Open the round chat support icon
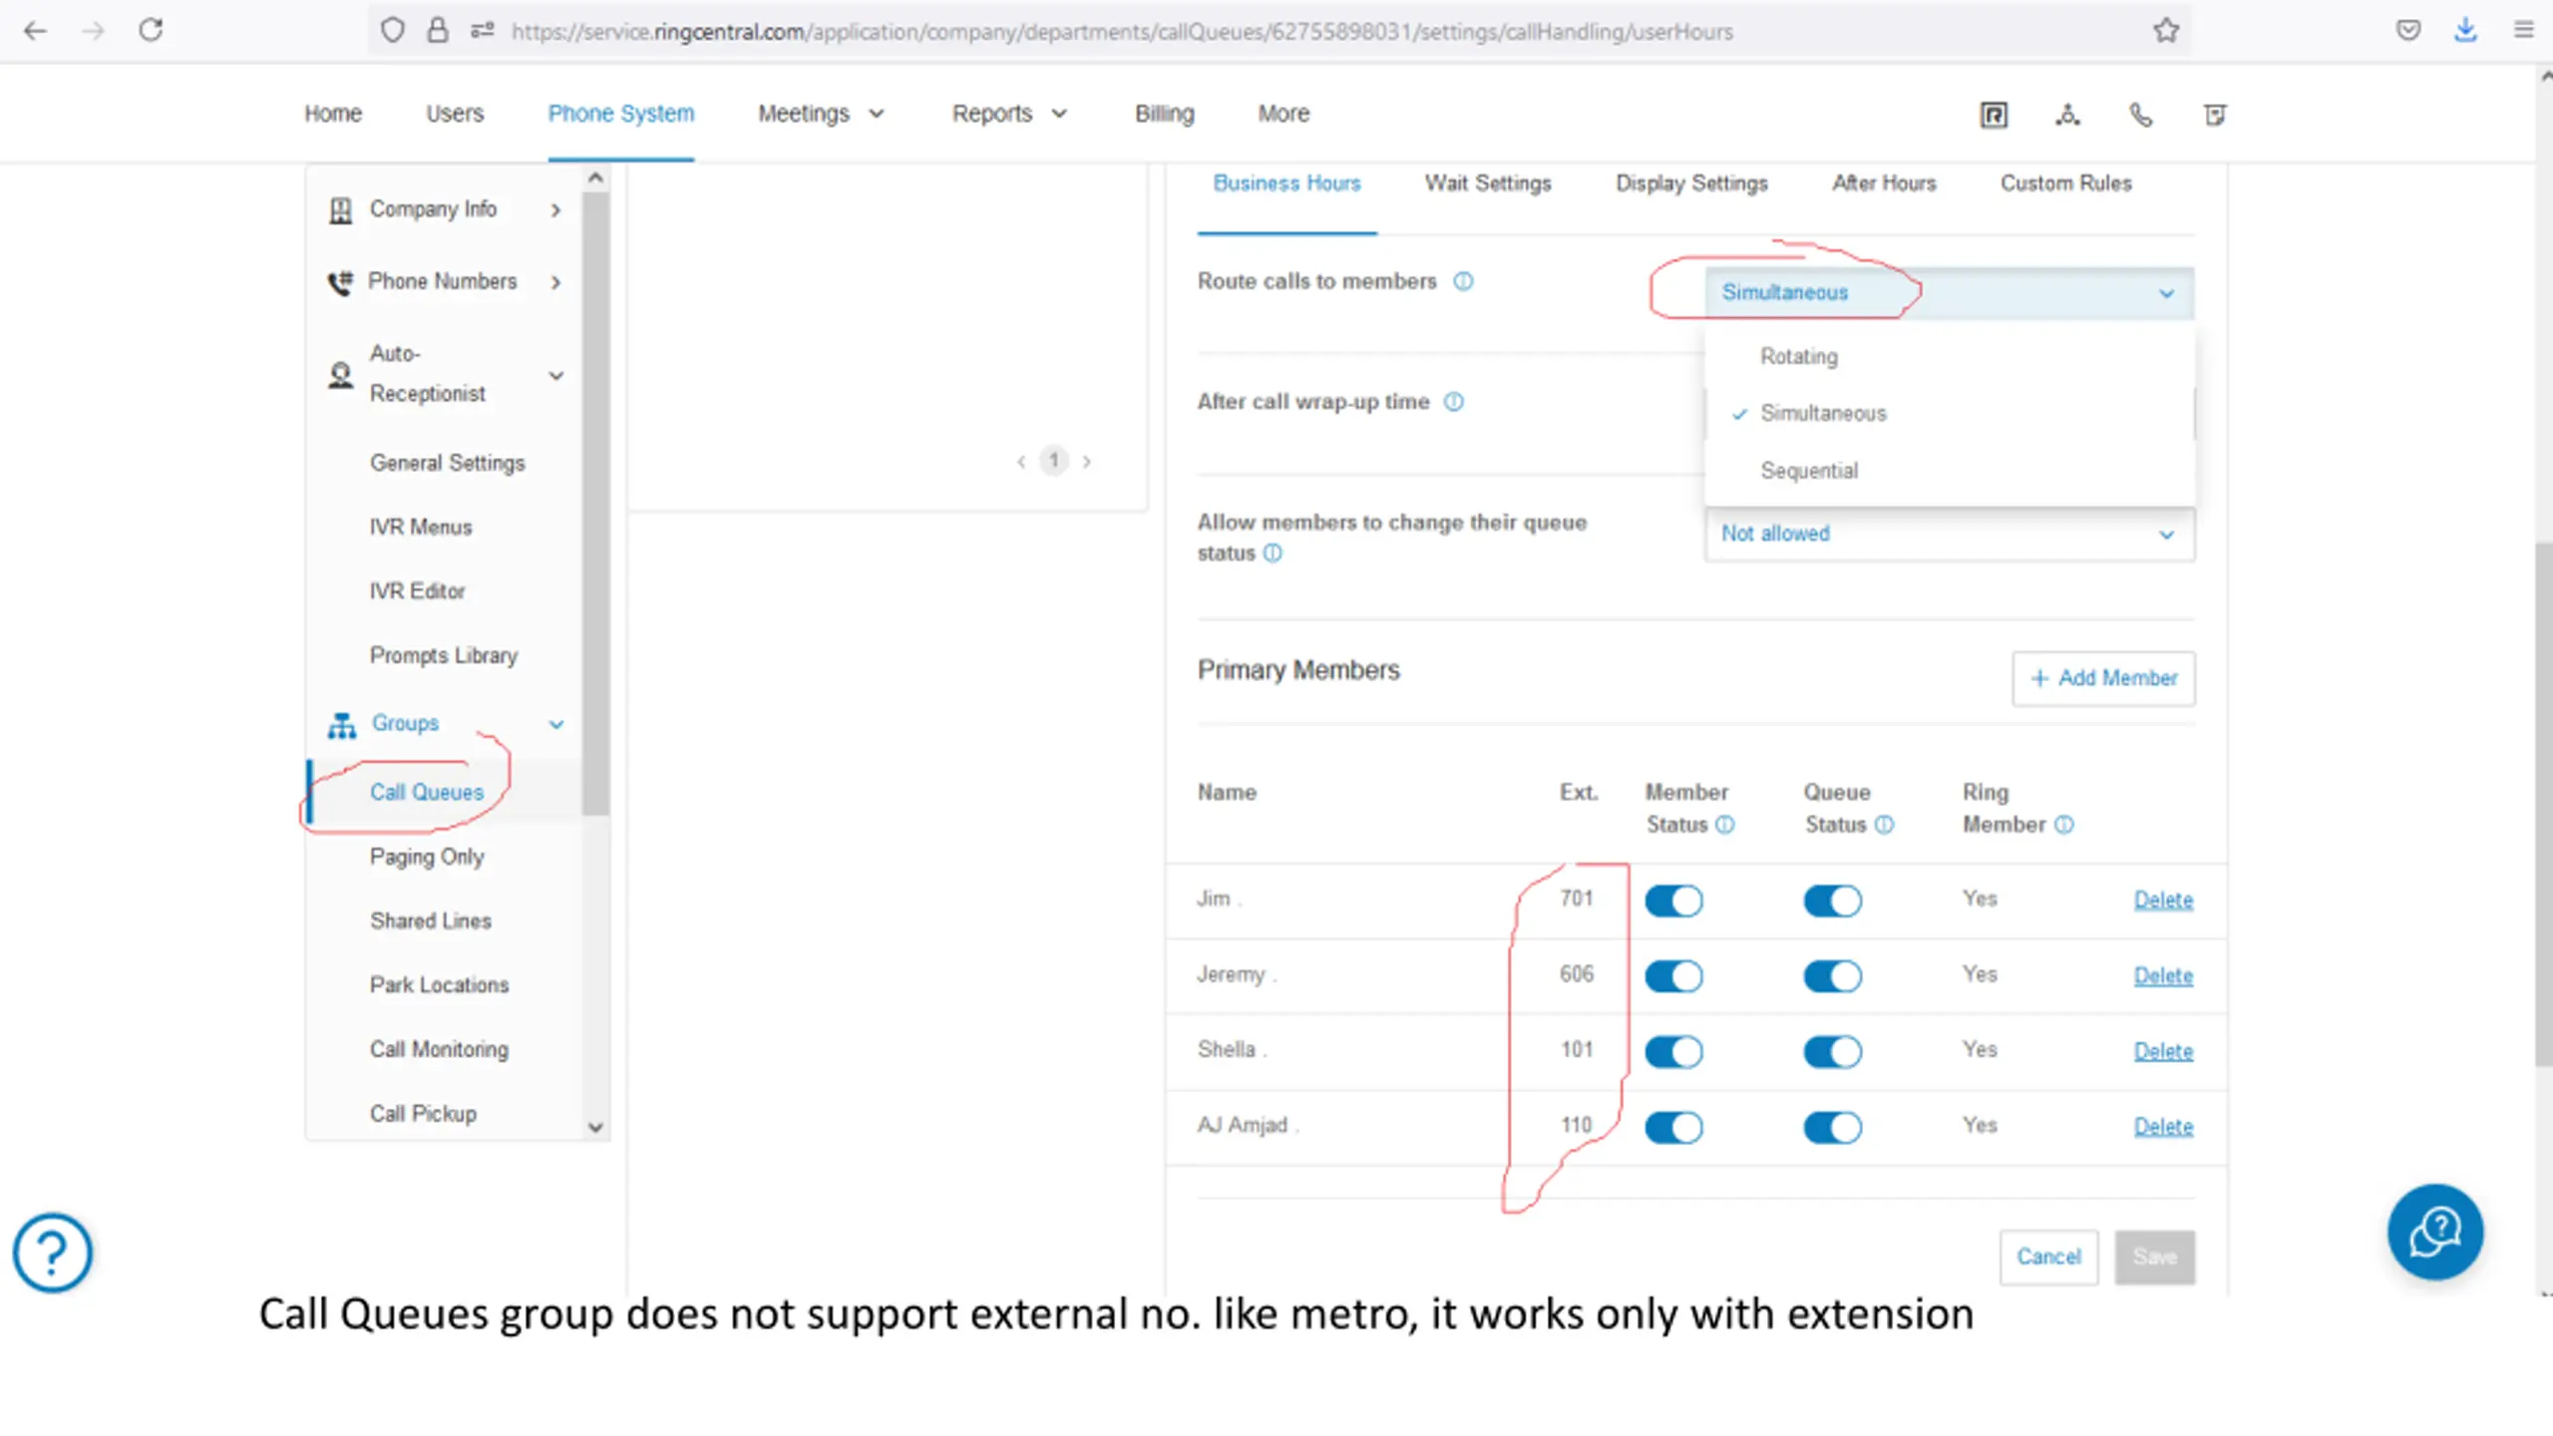This screenshot has height=1436, width=2553. [2434, 1233]
